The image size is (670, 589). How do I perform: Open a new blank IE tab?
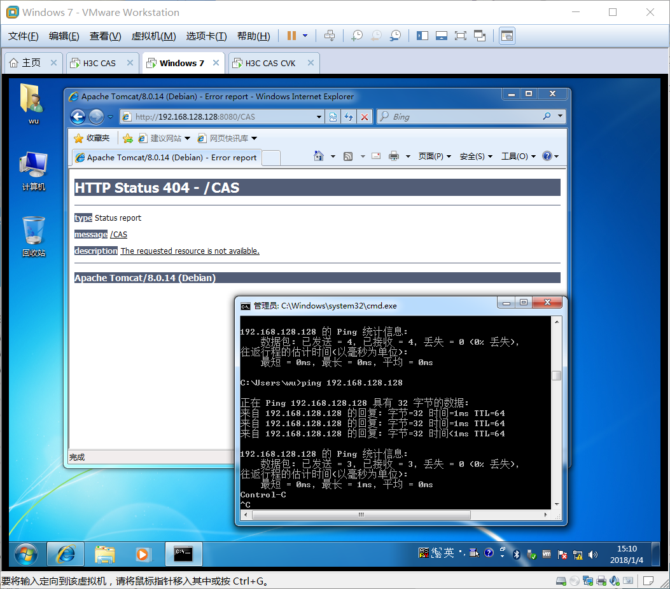271,158
